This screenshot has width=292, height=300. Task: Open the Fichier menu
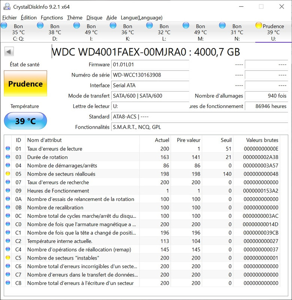click(x=10, y=18)
